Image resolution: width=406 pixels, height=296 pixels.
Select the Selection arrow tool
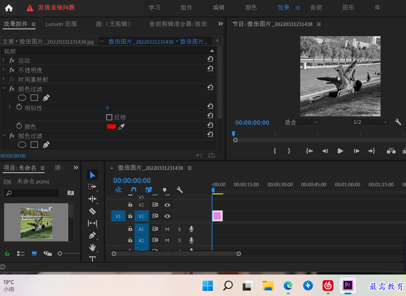(93, 175)
